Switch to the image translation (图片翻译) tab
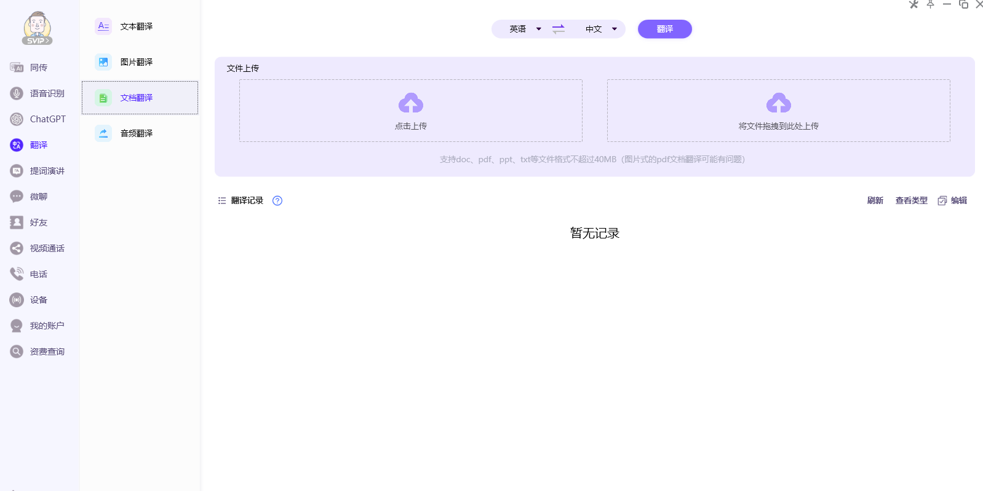 coord(137,62)
